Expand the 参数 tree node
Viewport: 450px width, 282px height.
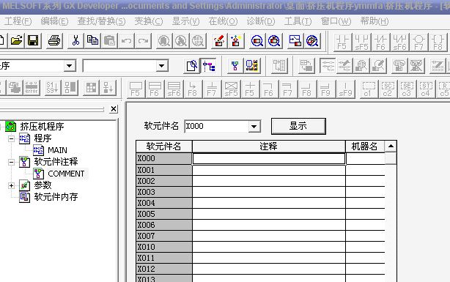(11, 185)
